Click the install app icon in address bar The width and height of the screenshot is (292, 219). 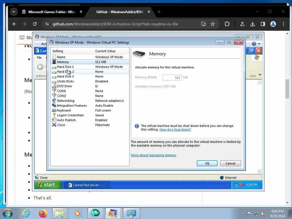click(203, 24)
